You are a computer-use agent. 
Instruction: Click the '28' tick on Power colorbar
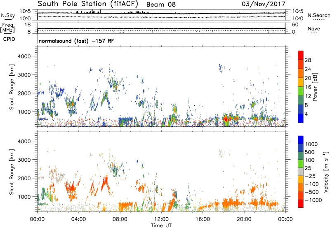tap(308, 60)
